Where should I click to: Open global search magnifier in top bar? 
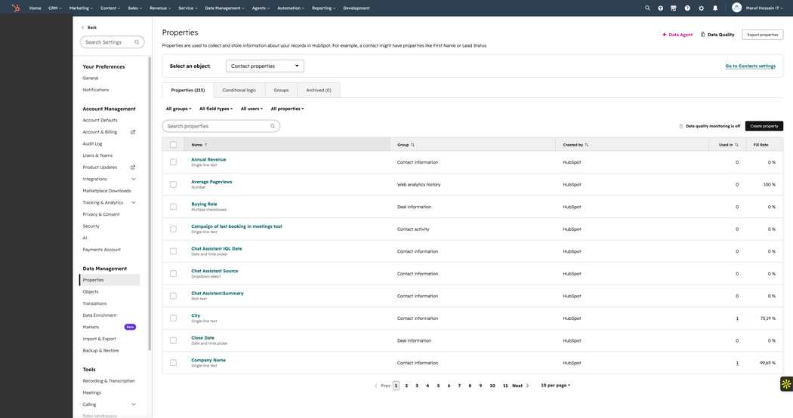(x=647, y=8)
